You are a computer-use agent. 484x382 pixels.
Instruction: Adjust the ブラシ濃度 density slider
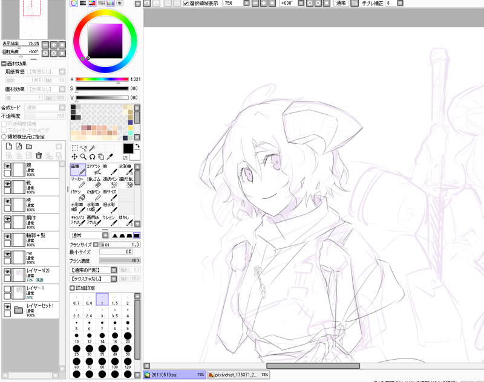pos(120,261)
